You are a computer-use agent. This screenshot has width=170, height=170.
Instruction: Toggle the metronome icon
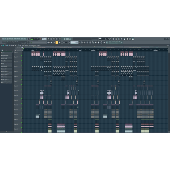click(48, 39)
